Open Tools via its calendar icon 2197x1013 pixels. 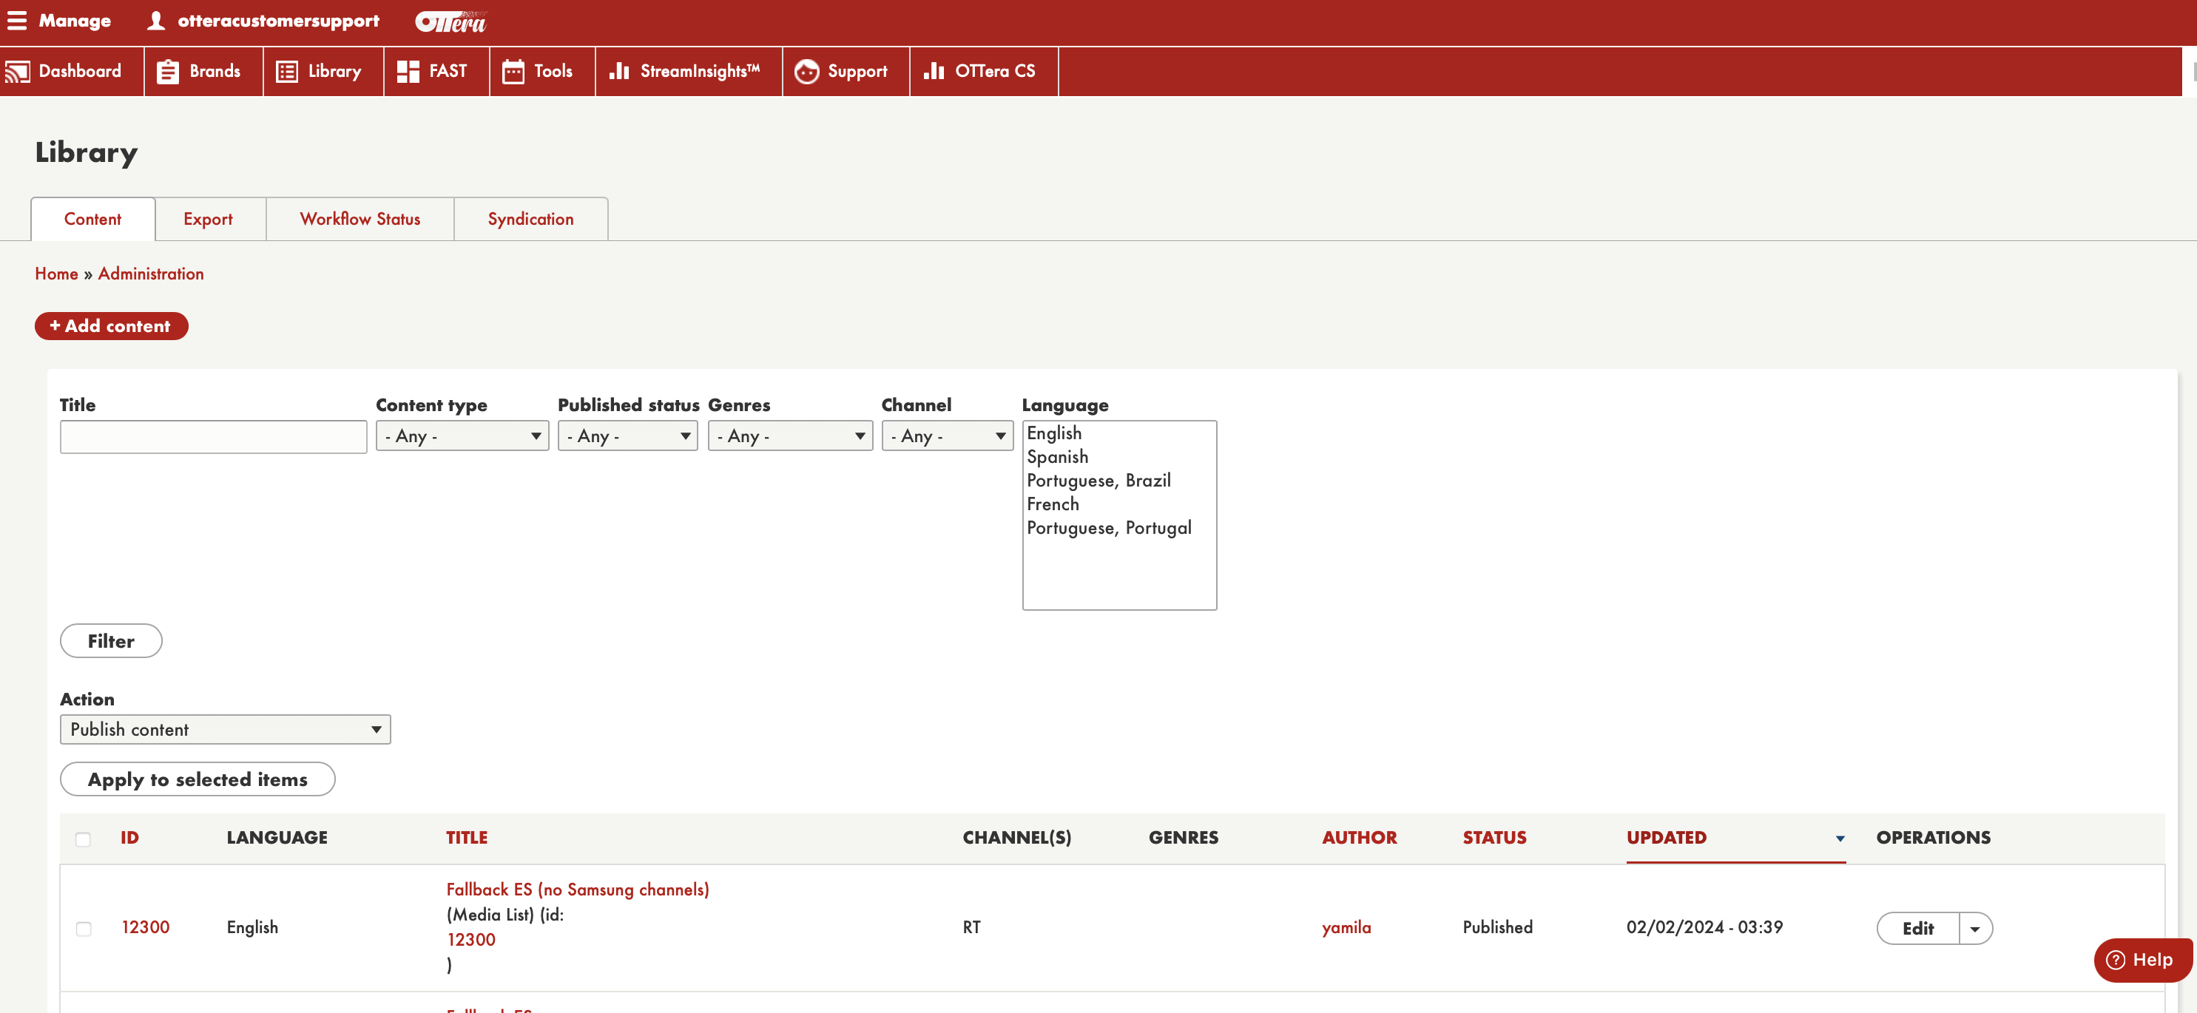(x=513, y=72)
